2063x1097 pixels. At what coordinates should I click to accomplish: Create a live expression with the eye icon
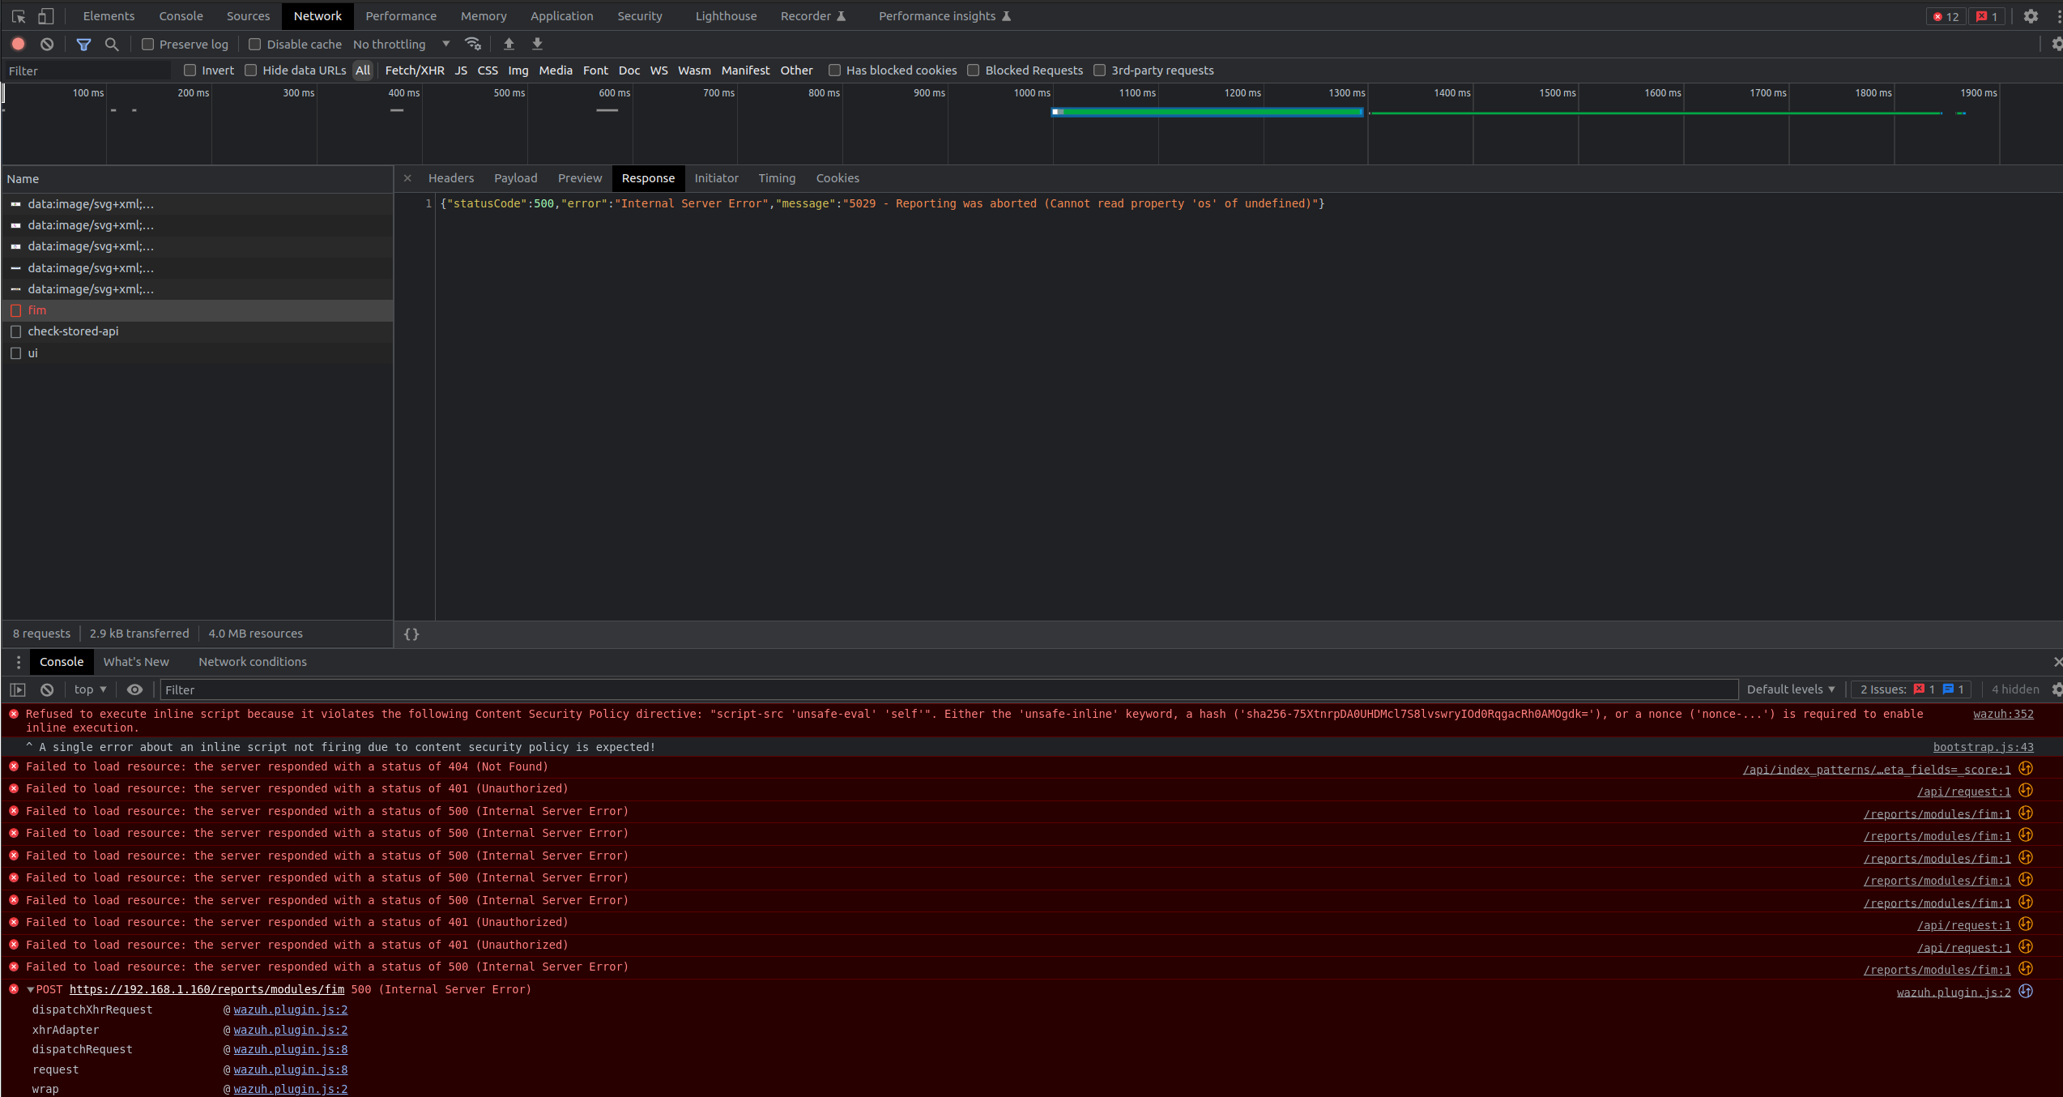point(134,689)
